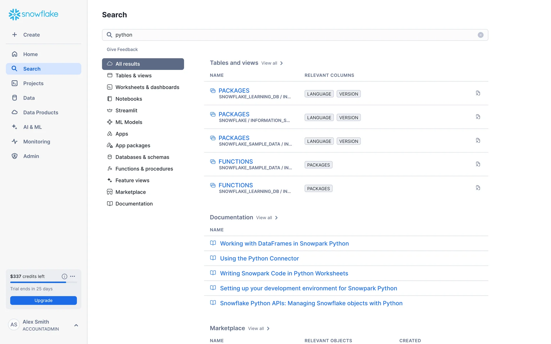
Task: Open the Admin section
Action: tap(31, 156)
